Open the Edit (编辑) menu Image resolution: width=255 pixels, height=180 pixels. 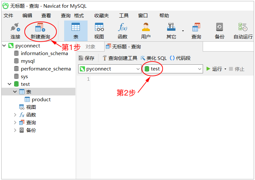[27, 16]
